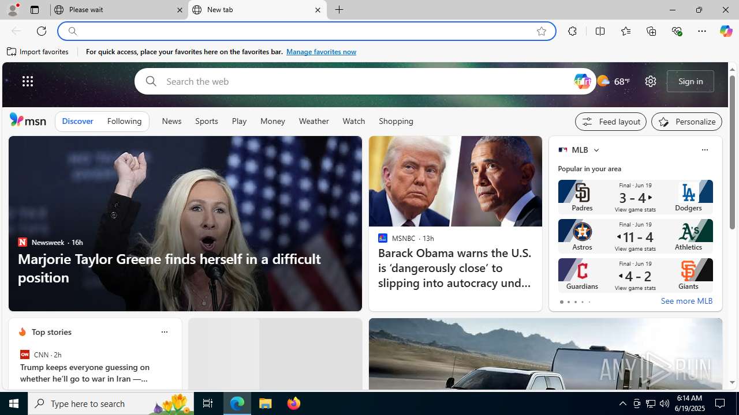Viewport: 739px width, 415px height.
Task: Select the Following feed tab
Action: point(124,122)
